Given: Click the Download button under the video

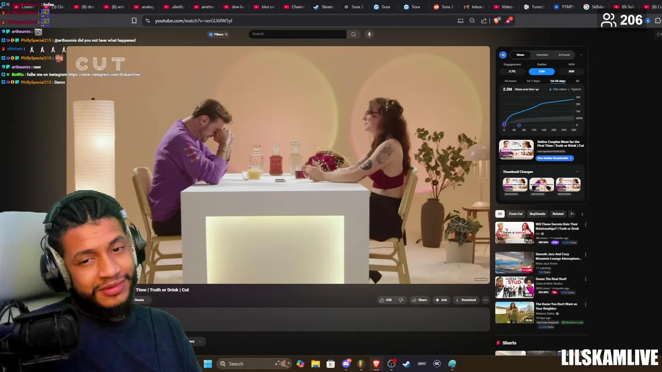Looking at the screenshot, I should click(465, 300).
